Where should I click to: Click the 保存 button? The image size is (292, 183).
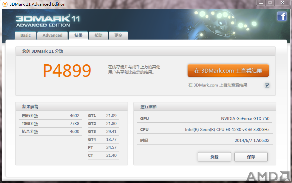[251, 157]
